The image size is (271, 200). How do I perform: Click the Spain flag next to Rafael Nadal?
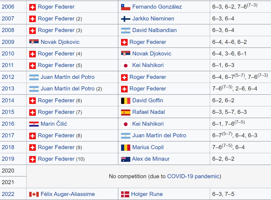(126, 112)
